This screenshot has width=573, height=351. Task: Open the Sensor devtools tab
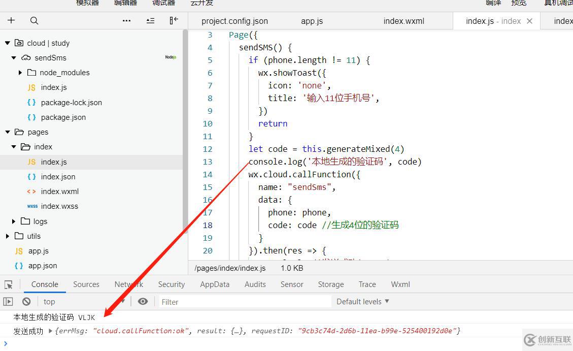[x=292, y=284]
